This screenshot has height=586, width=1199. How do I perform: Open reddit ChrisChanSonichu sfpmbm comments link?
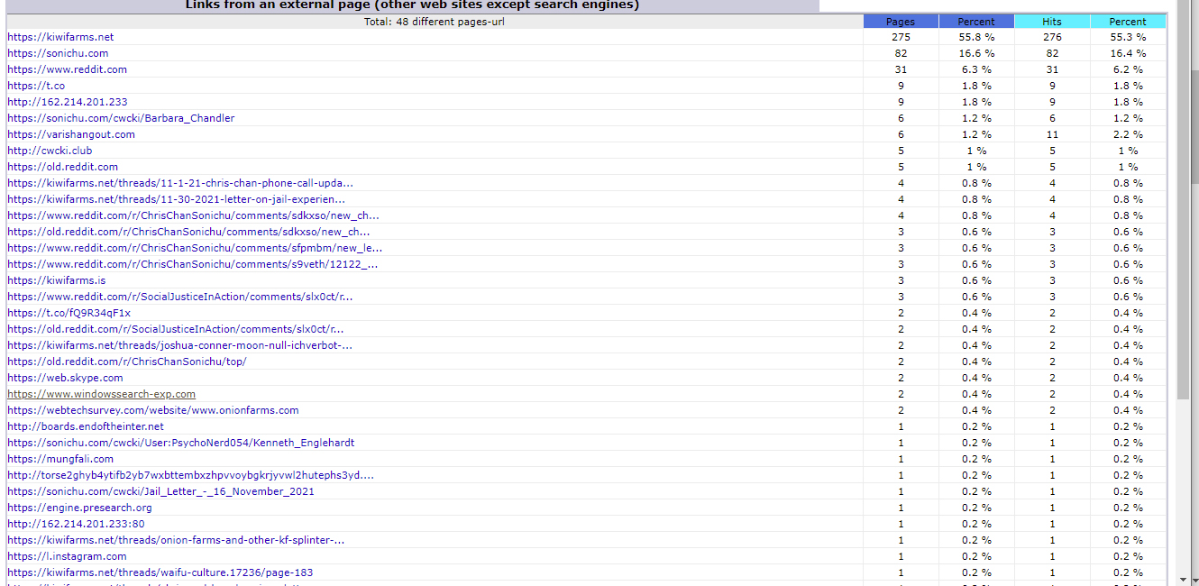coord(195,248)
